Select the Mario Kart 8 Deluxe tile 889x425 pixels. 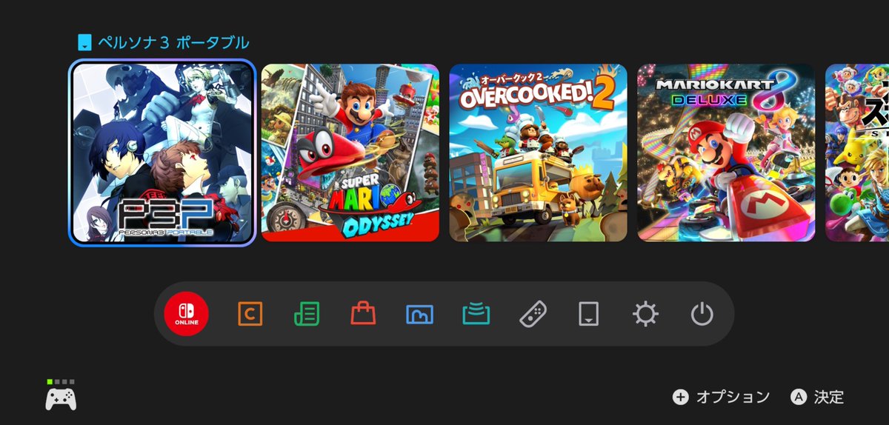(x=727, y=153)
